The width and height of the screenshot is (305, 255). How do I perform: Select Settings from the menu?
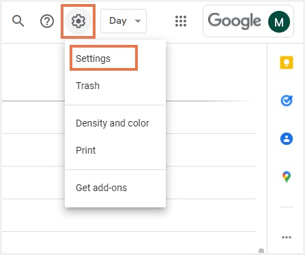[x=115, y=58]
